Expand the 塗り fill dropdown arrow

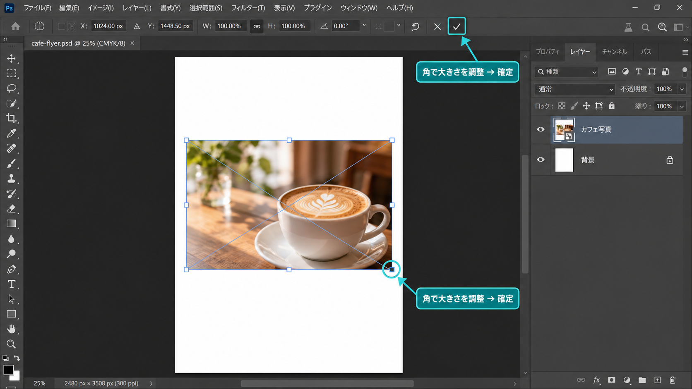pyautogui.click(x=682, y=106)
